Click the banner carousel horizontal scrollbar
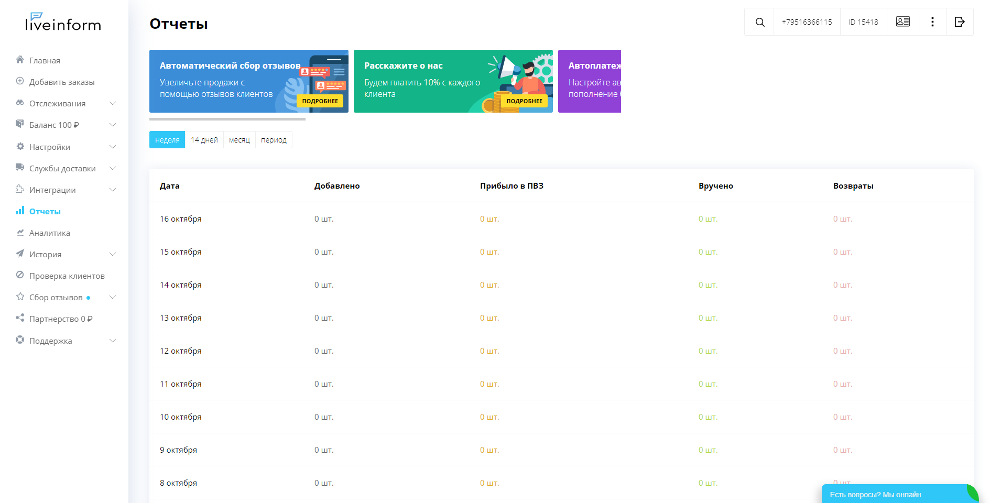 pyautogui.click(x=227, y=119)
